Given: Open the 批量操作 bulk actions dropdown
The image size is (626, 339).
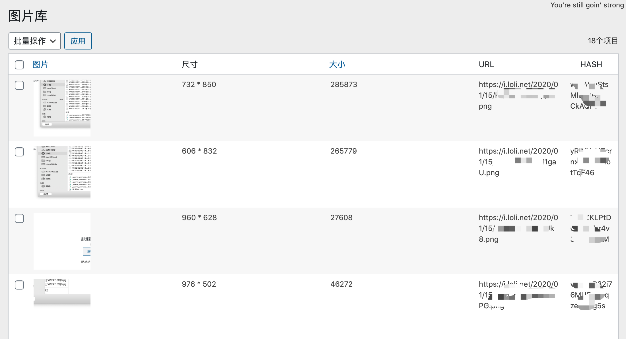Looking at the screenshot, I should click(x=34, y=41).
